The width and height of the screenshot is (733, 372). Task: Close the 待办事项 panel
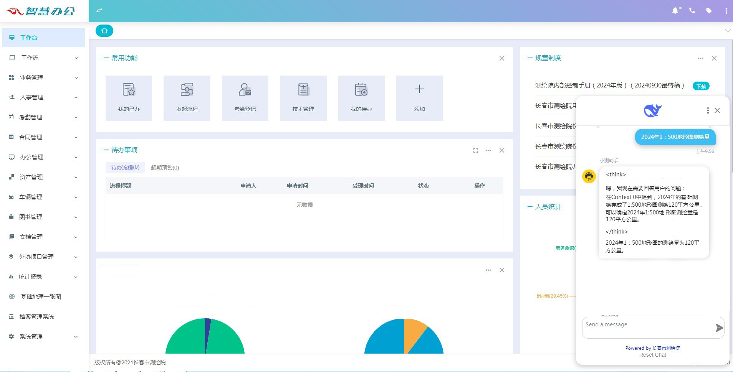pyautogui.click(x=502, y=150)
